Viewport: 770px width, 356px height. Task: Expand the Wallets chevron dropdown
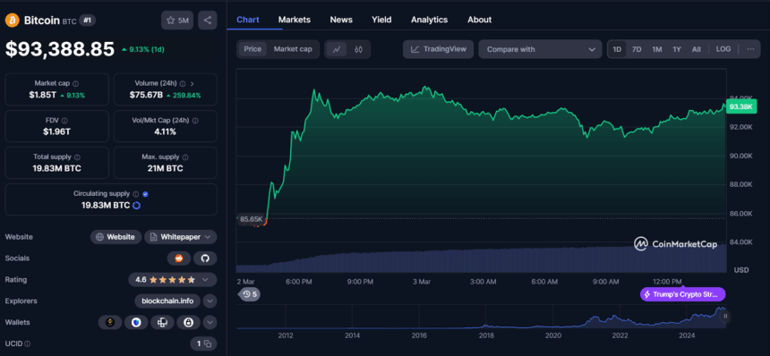(210, 322)
